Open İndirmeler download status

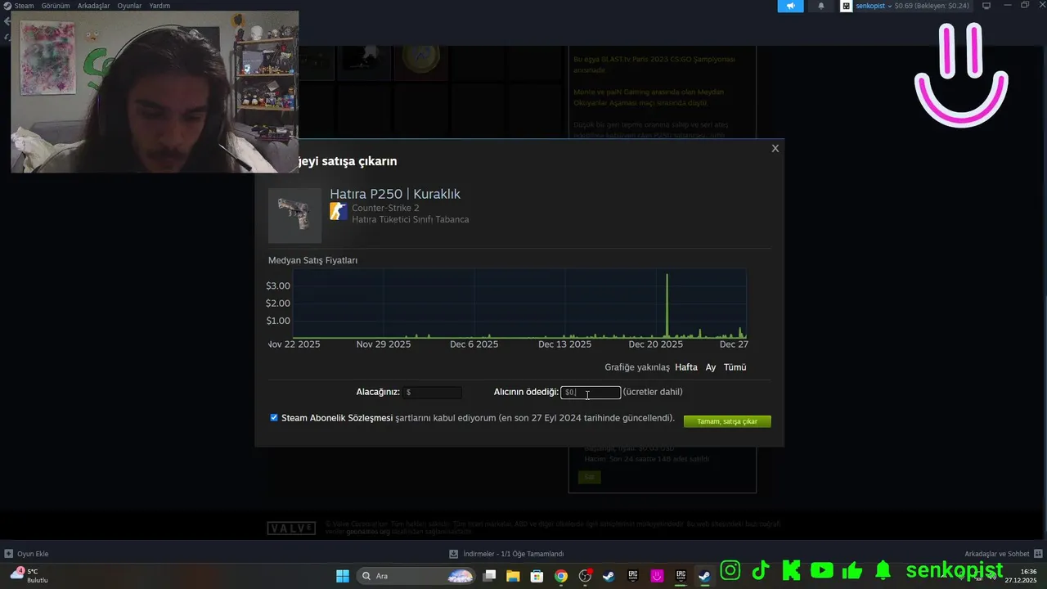coord(506,554)
